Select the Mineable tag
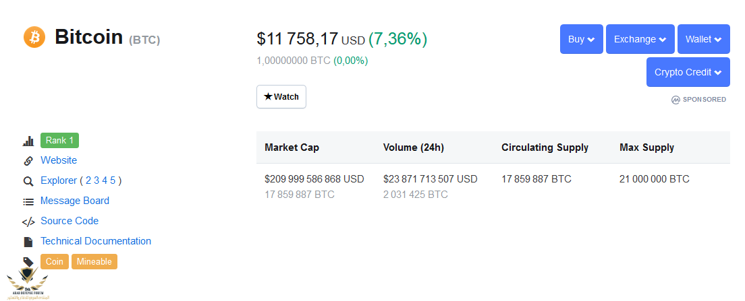The width and height of the screenshot is (745, 301). tap(94, 262)
